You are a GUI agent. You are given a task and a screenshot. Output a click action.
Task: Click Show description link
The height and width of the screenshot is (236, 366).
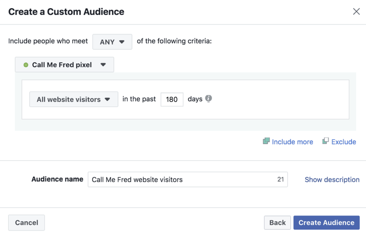(x=332, y=180)
